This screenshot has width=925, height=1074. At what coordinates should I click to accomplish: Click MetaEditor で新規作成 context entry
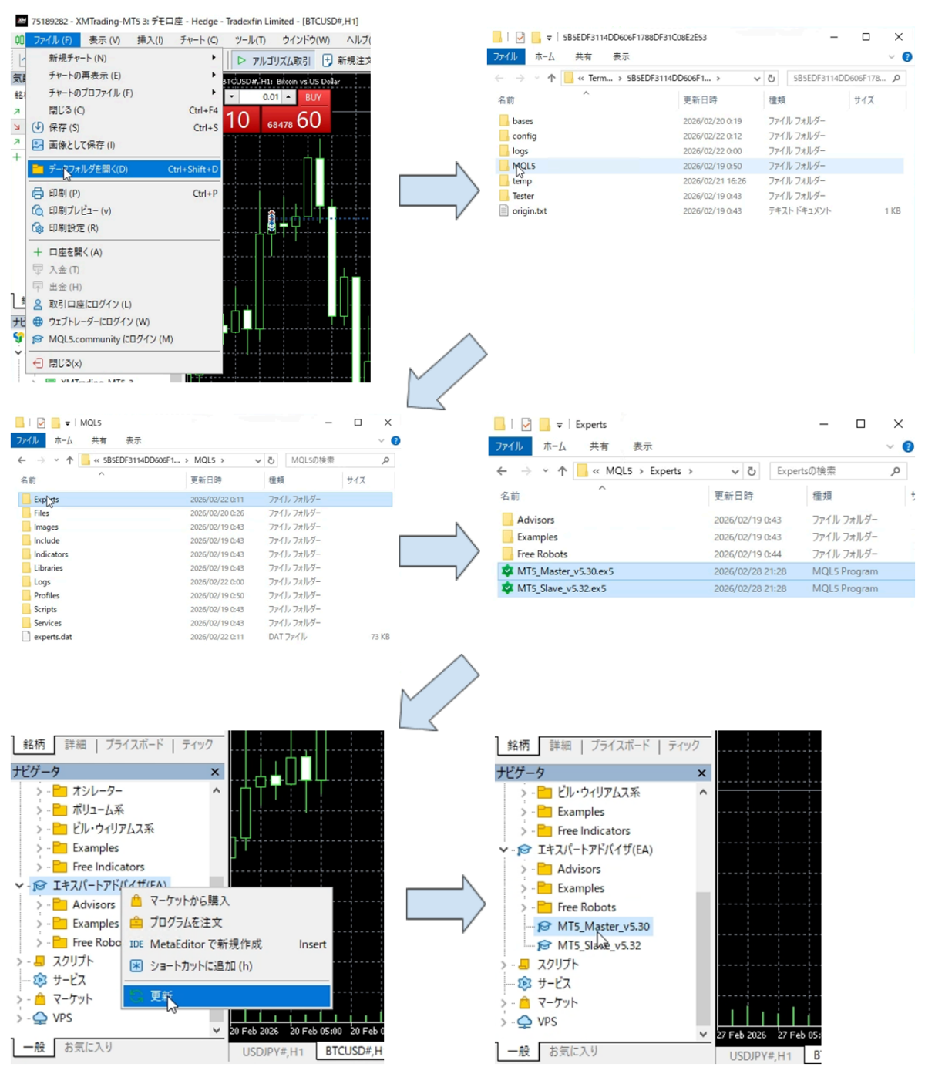coord(227,944)
